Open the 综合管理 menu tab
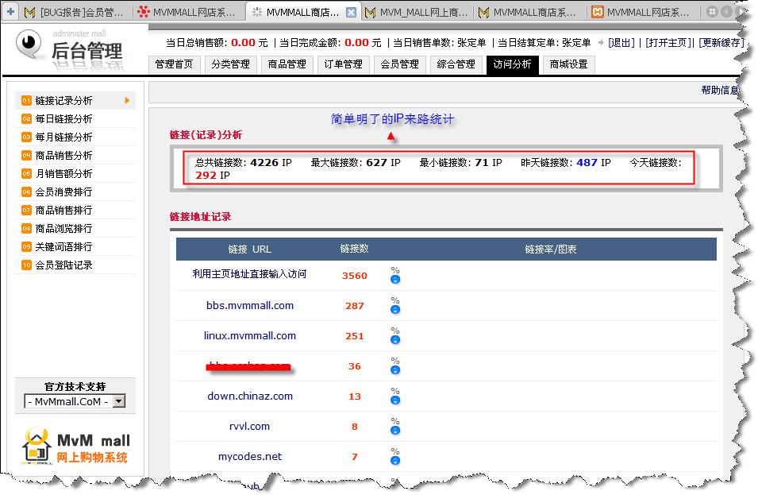The width and height of the screenshot is (758, 495). 456,64
